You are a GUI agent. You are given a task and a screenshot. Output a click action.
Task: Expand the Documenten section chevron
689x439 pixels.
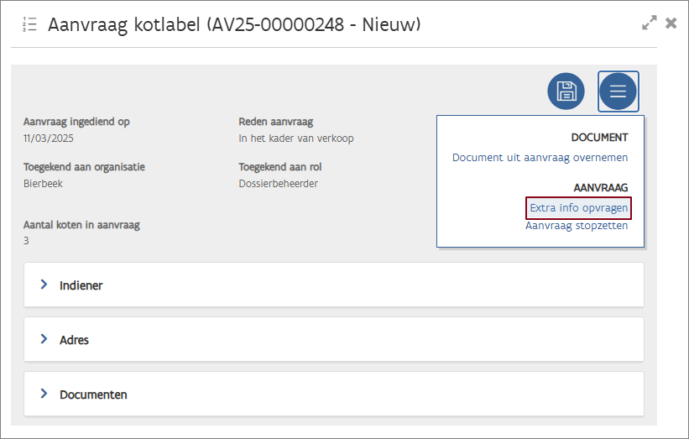point(44,394)
